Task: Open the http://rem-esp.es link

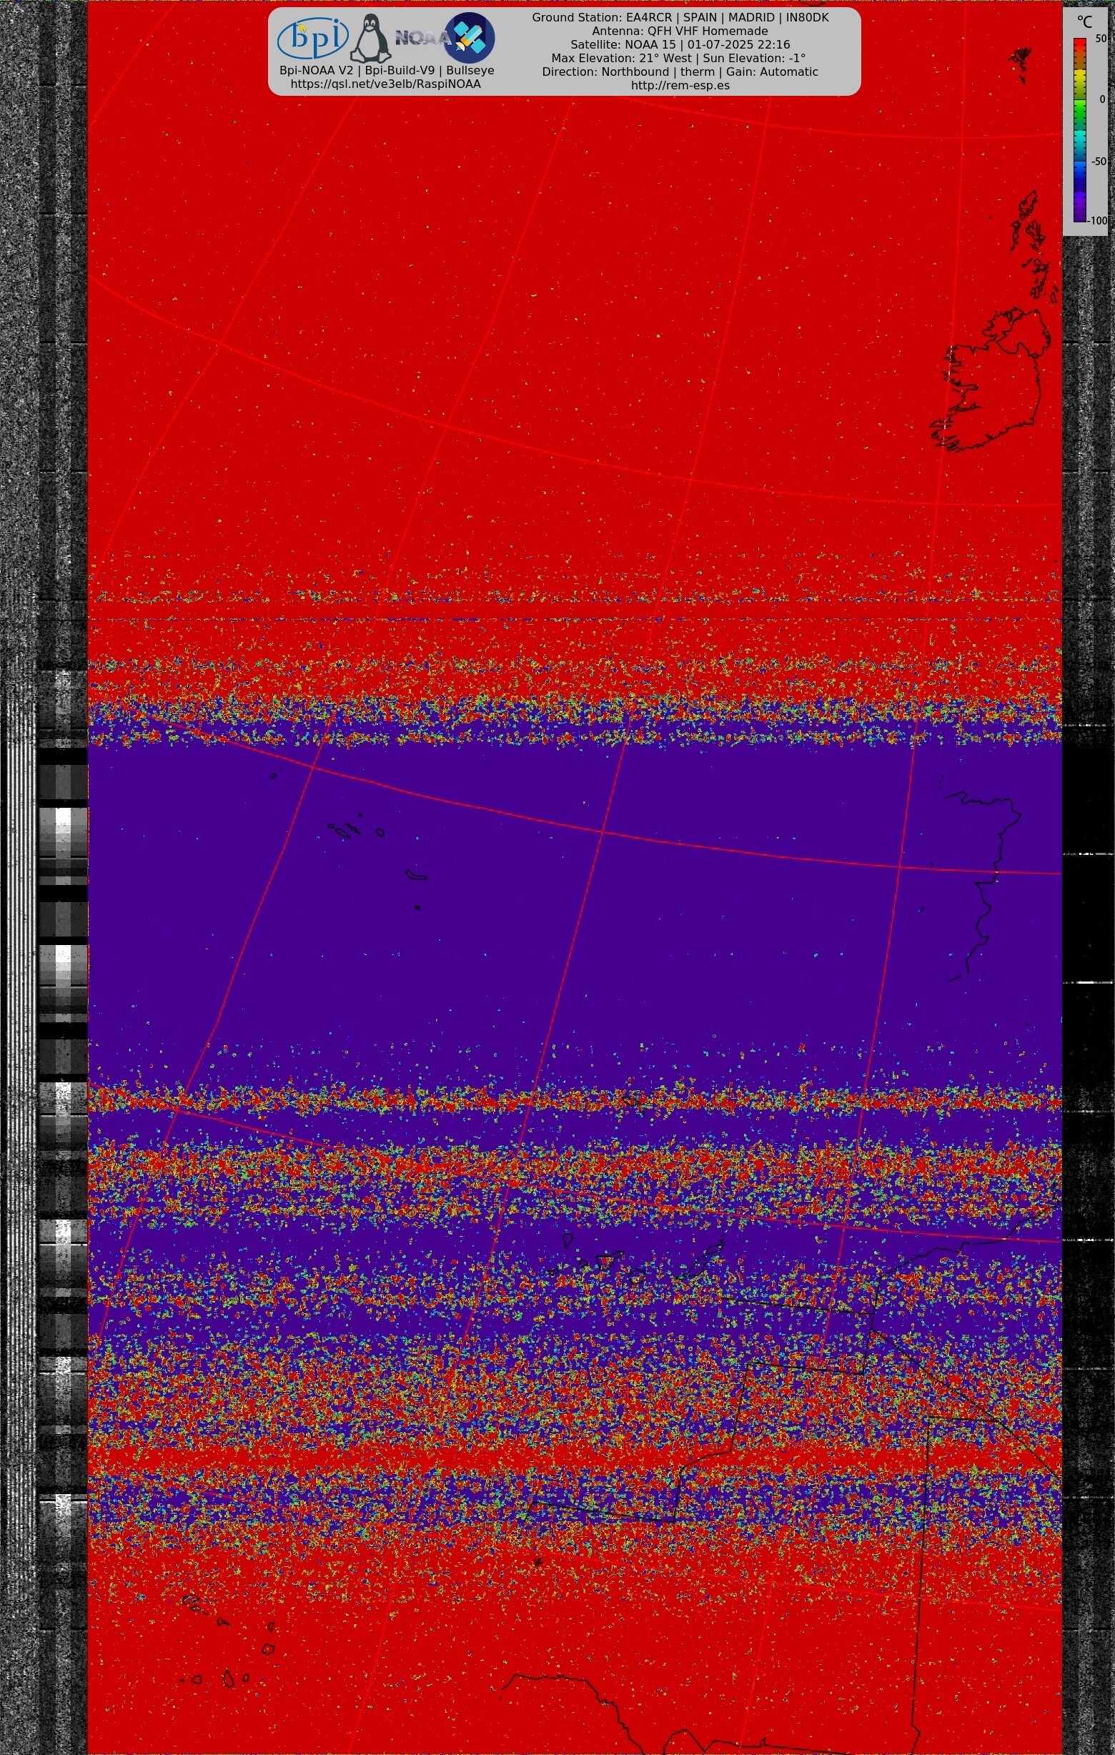Action: pyautogui.click(x=680, y=85)
